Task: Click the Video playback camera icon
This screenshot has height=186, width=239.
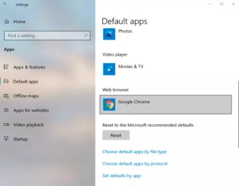Action: click(x=6, y=124)
